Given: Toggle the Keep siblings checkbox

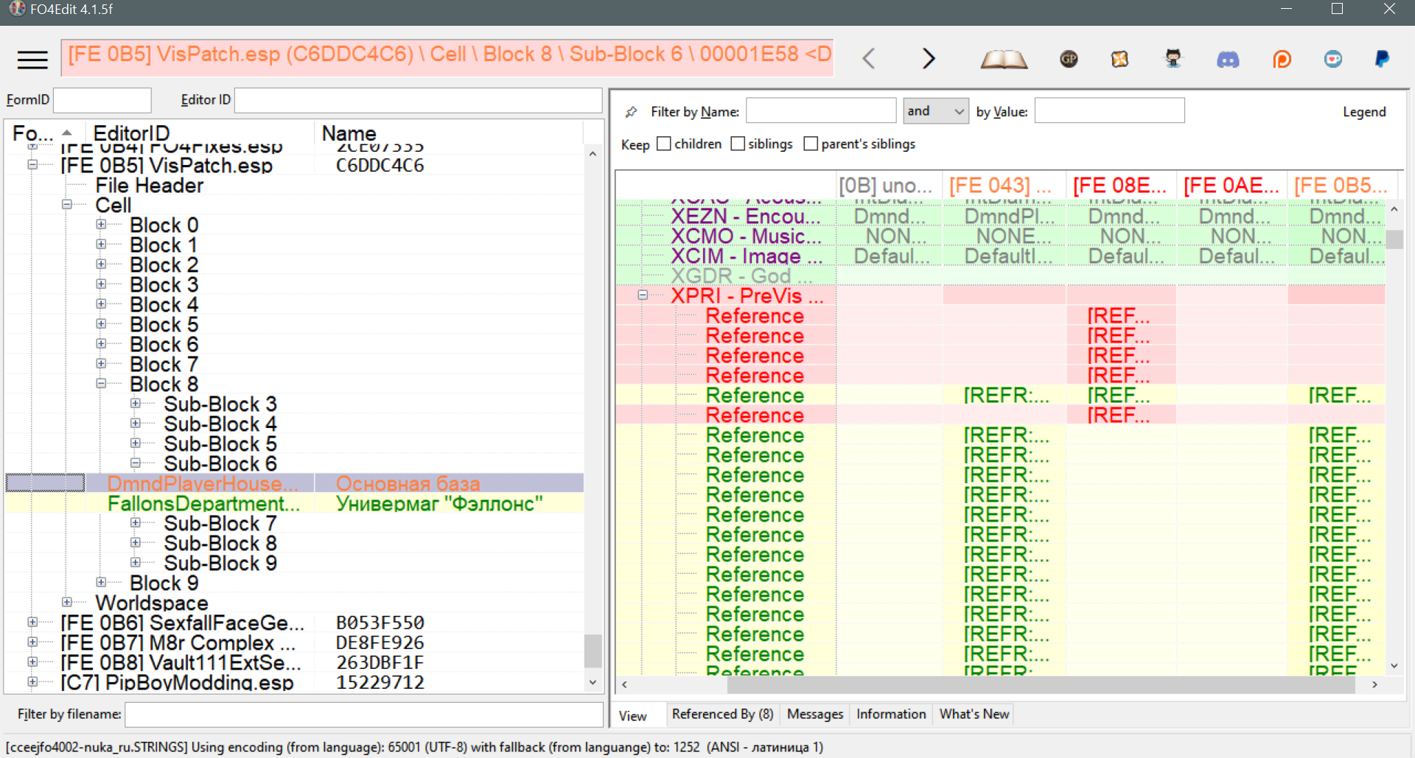Looking at the screenshot, I should click(x=738, y=144).
